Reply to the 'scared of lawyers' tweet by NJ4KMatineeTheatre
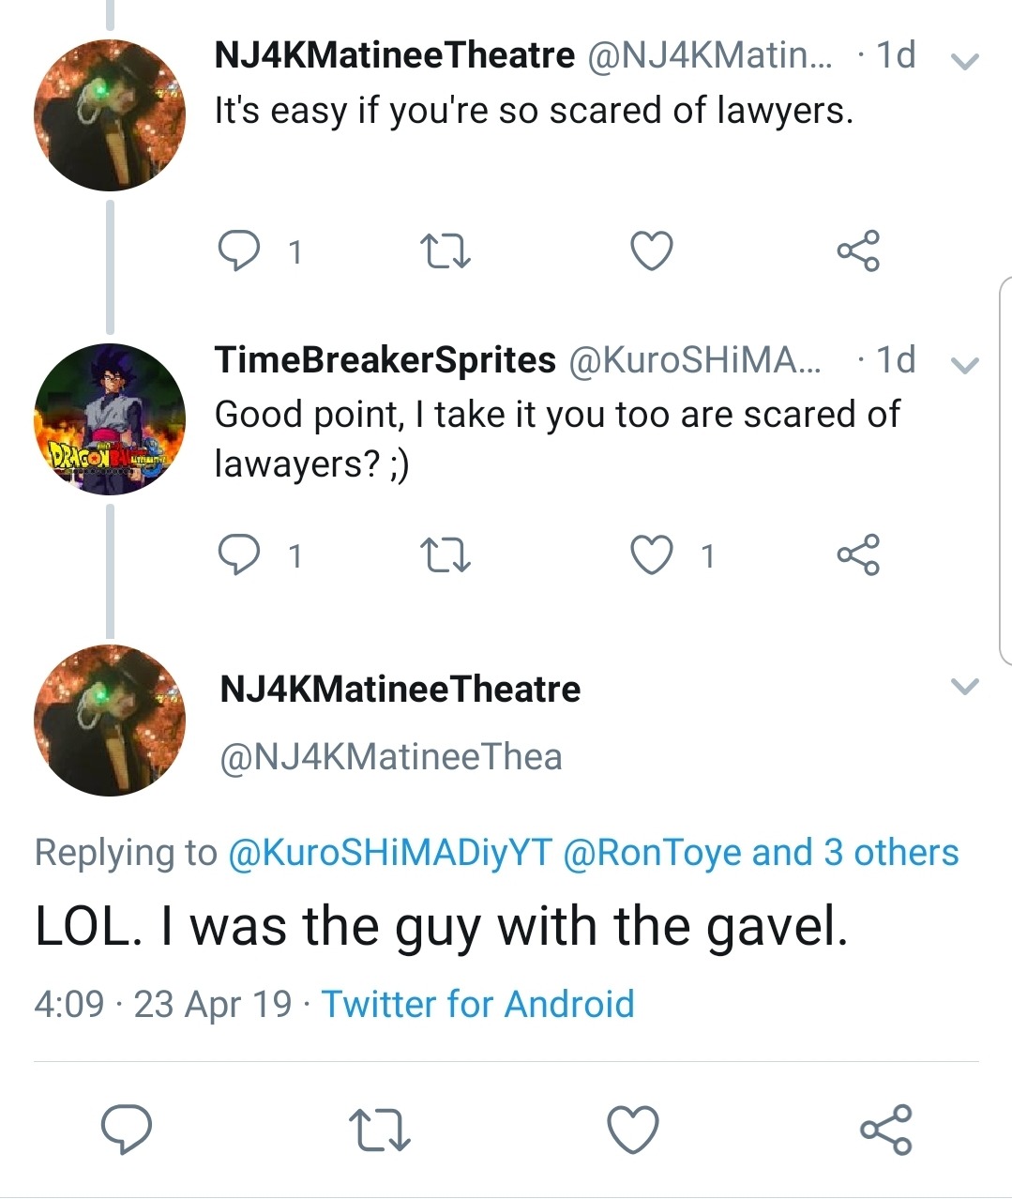The width and height of the screenshot is (1012, 1199). click(238, 251)
